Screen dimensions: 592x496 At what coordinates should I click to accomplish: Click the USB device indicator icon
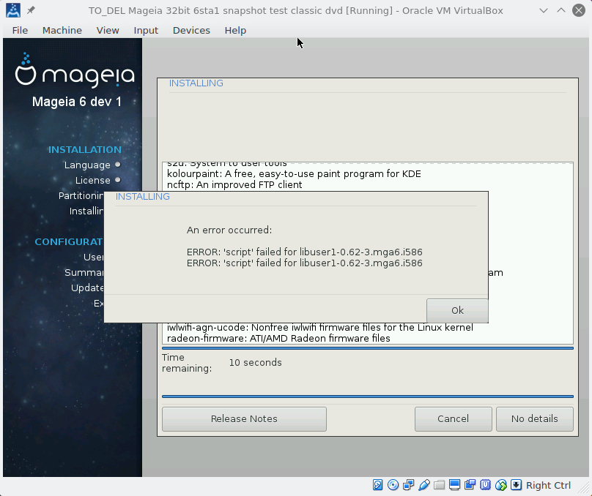424,485
